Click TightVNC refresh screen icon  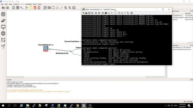(99, 13)
